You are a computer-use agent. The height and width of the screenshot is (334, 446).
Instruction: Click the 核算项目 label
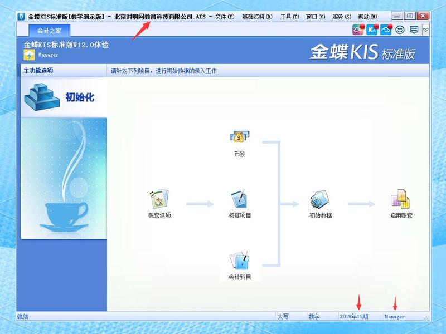[240, 215]
